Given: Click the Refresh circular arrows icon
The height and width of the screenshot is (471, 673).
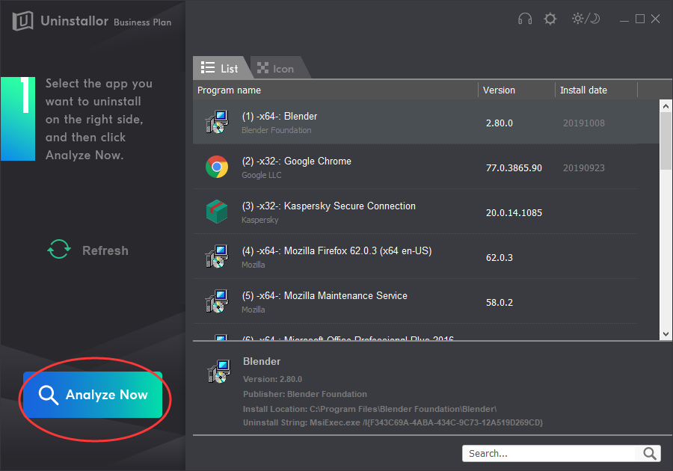Looking at the screenshot, I should pos(59,249).
